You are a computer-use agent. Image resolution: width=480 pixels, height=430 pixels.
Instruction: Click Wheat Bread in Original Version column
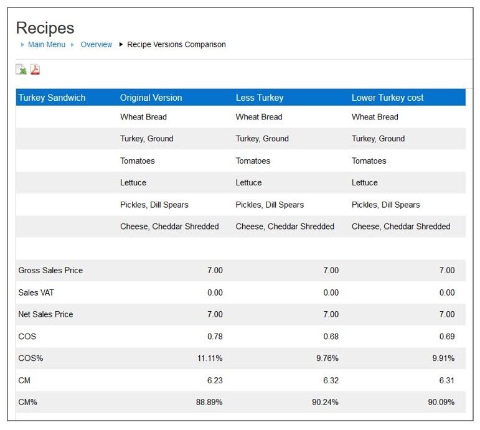143,117
